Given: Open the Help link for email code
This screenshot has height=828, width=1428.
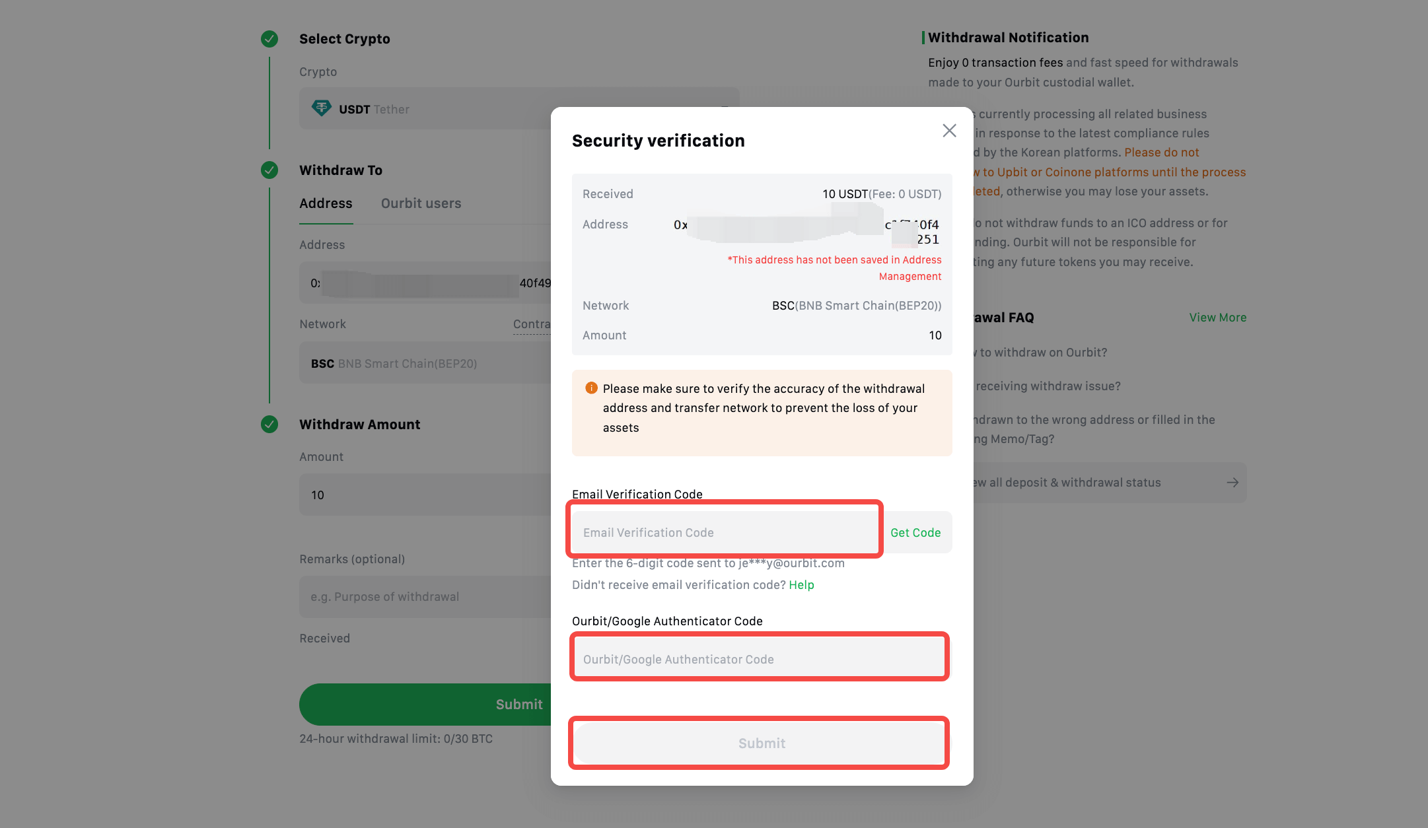Looking at the screenshot, I should [801, 585].
